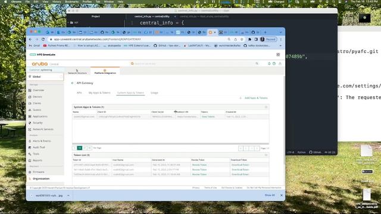
Task: Open Token List table options icon
Action: coord(266,155)
